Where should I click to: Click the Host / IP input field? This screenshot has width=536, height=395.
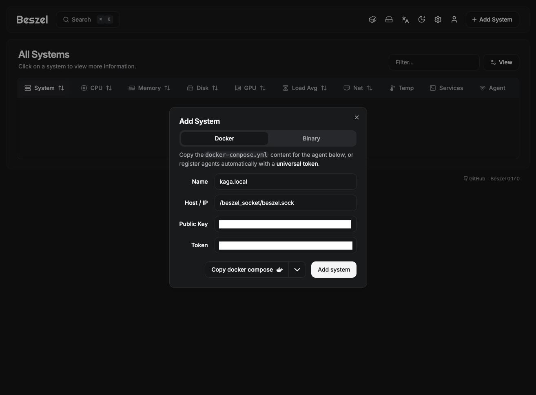pos(286,203)
